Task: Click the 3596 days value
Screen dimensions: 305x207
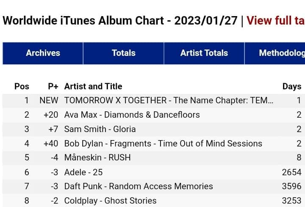Action: coord(292,186)
